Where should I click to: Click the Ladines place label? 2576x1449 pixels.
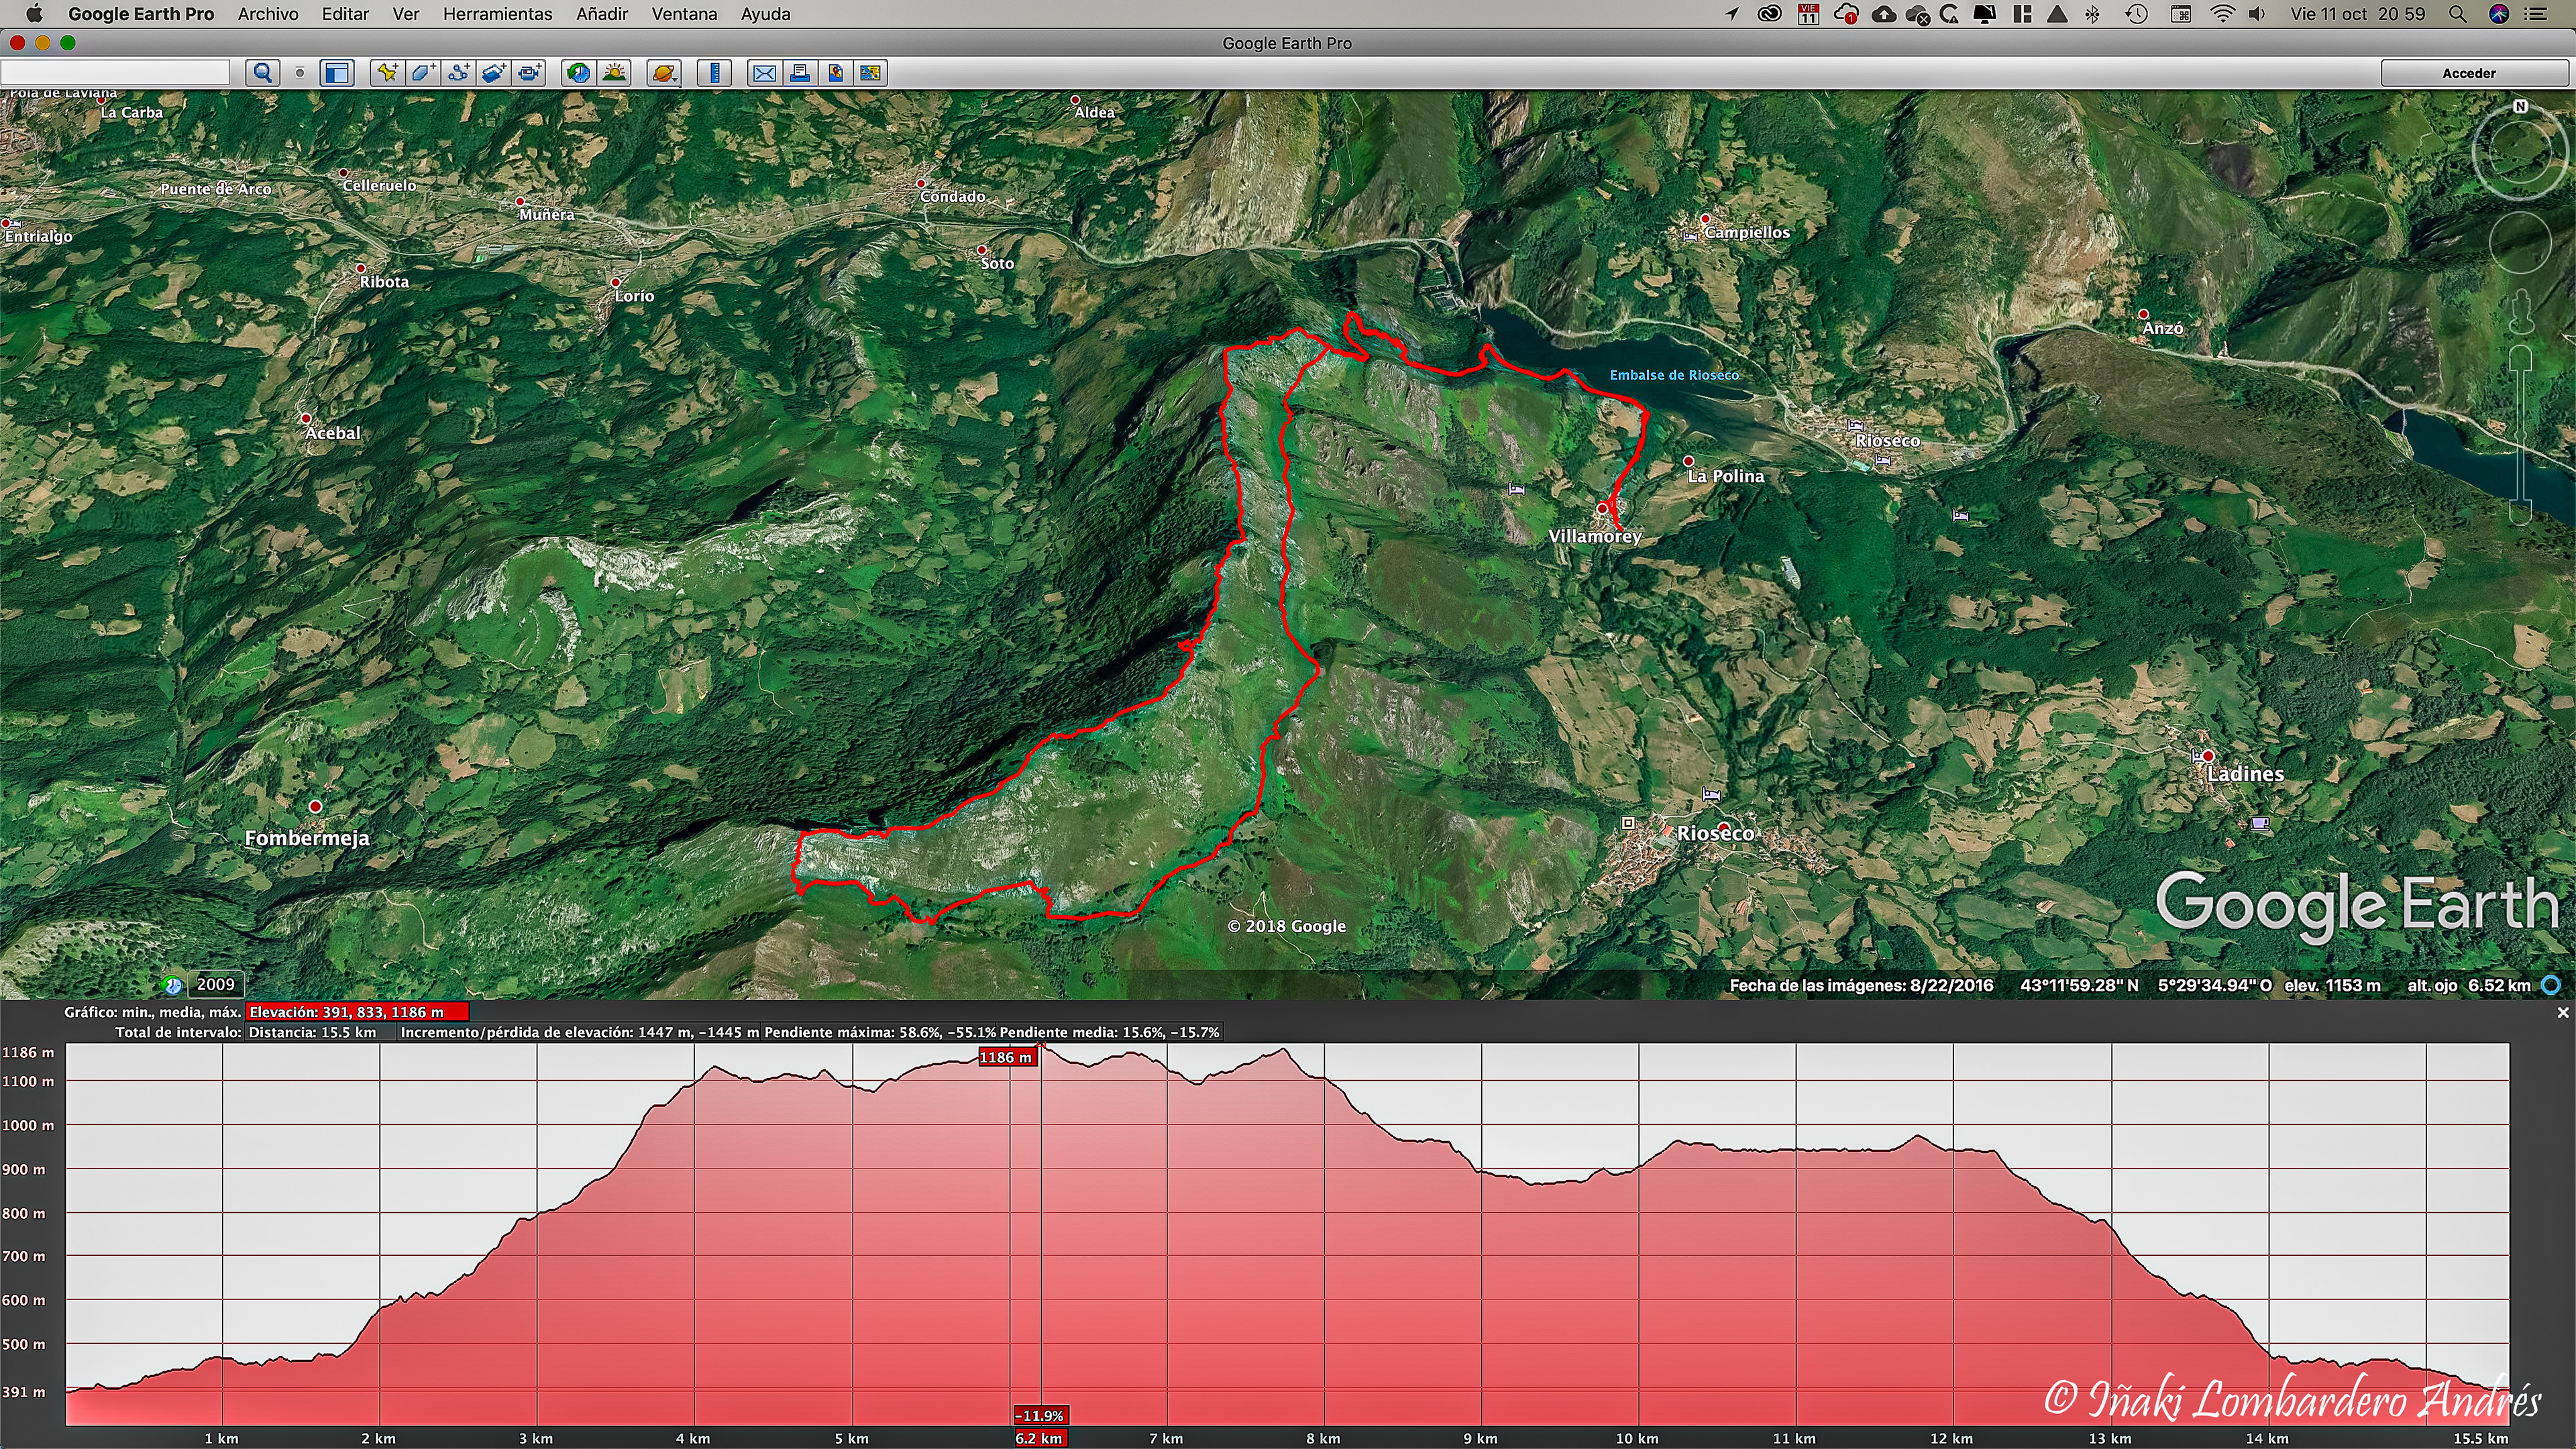point(2245,774)
